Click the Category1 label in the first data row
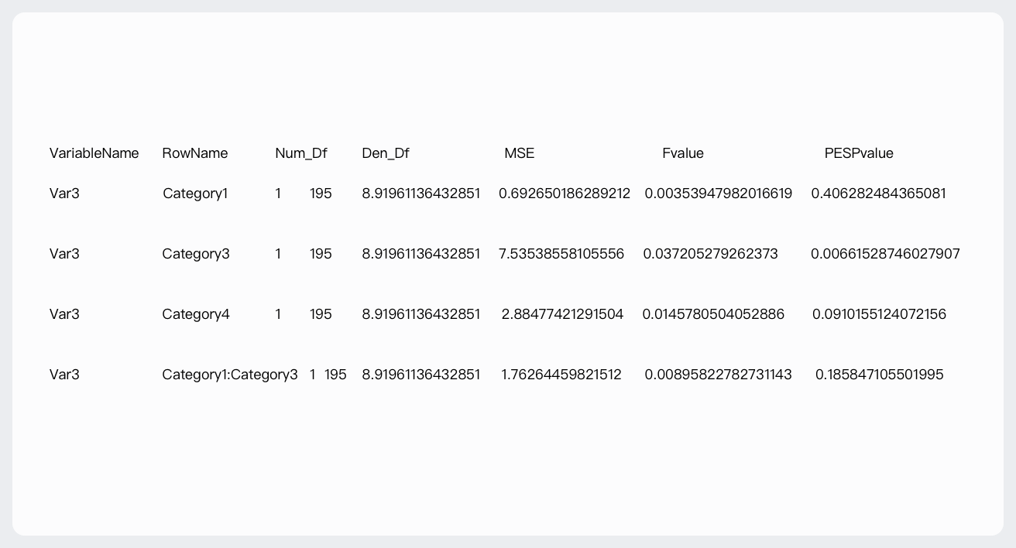This screenshot has height=548, width=1016. (x=195, y=194)
